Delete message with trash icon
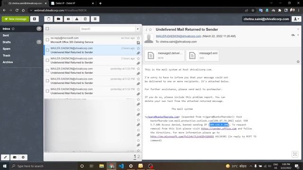 click(85, 19)
